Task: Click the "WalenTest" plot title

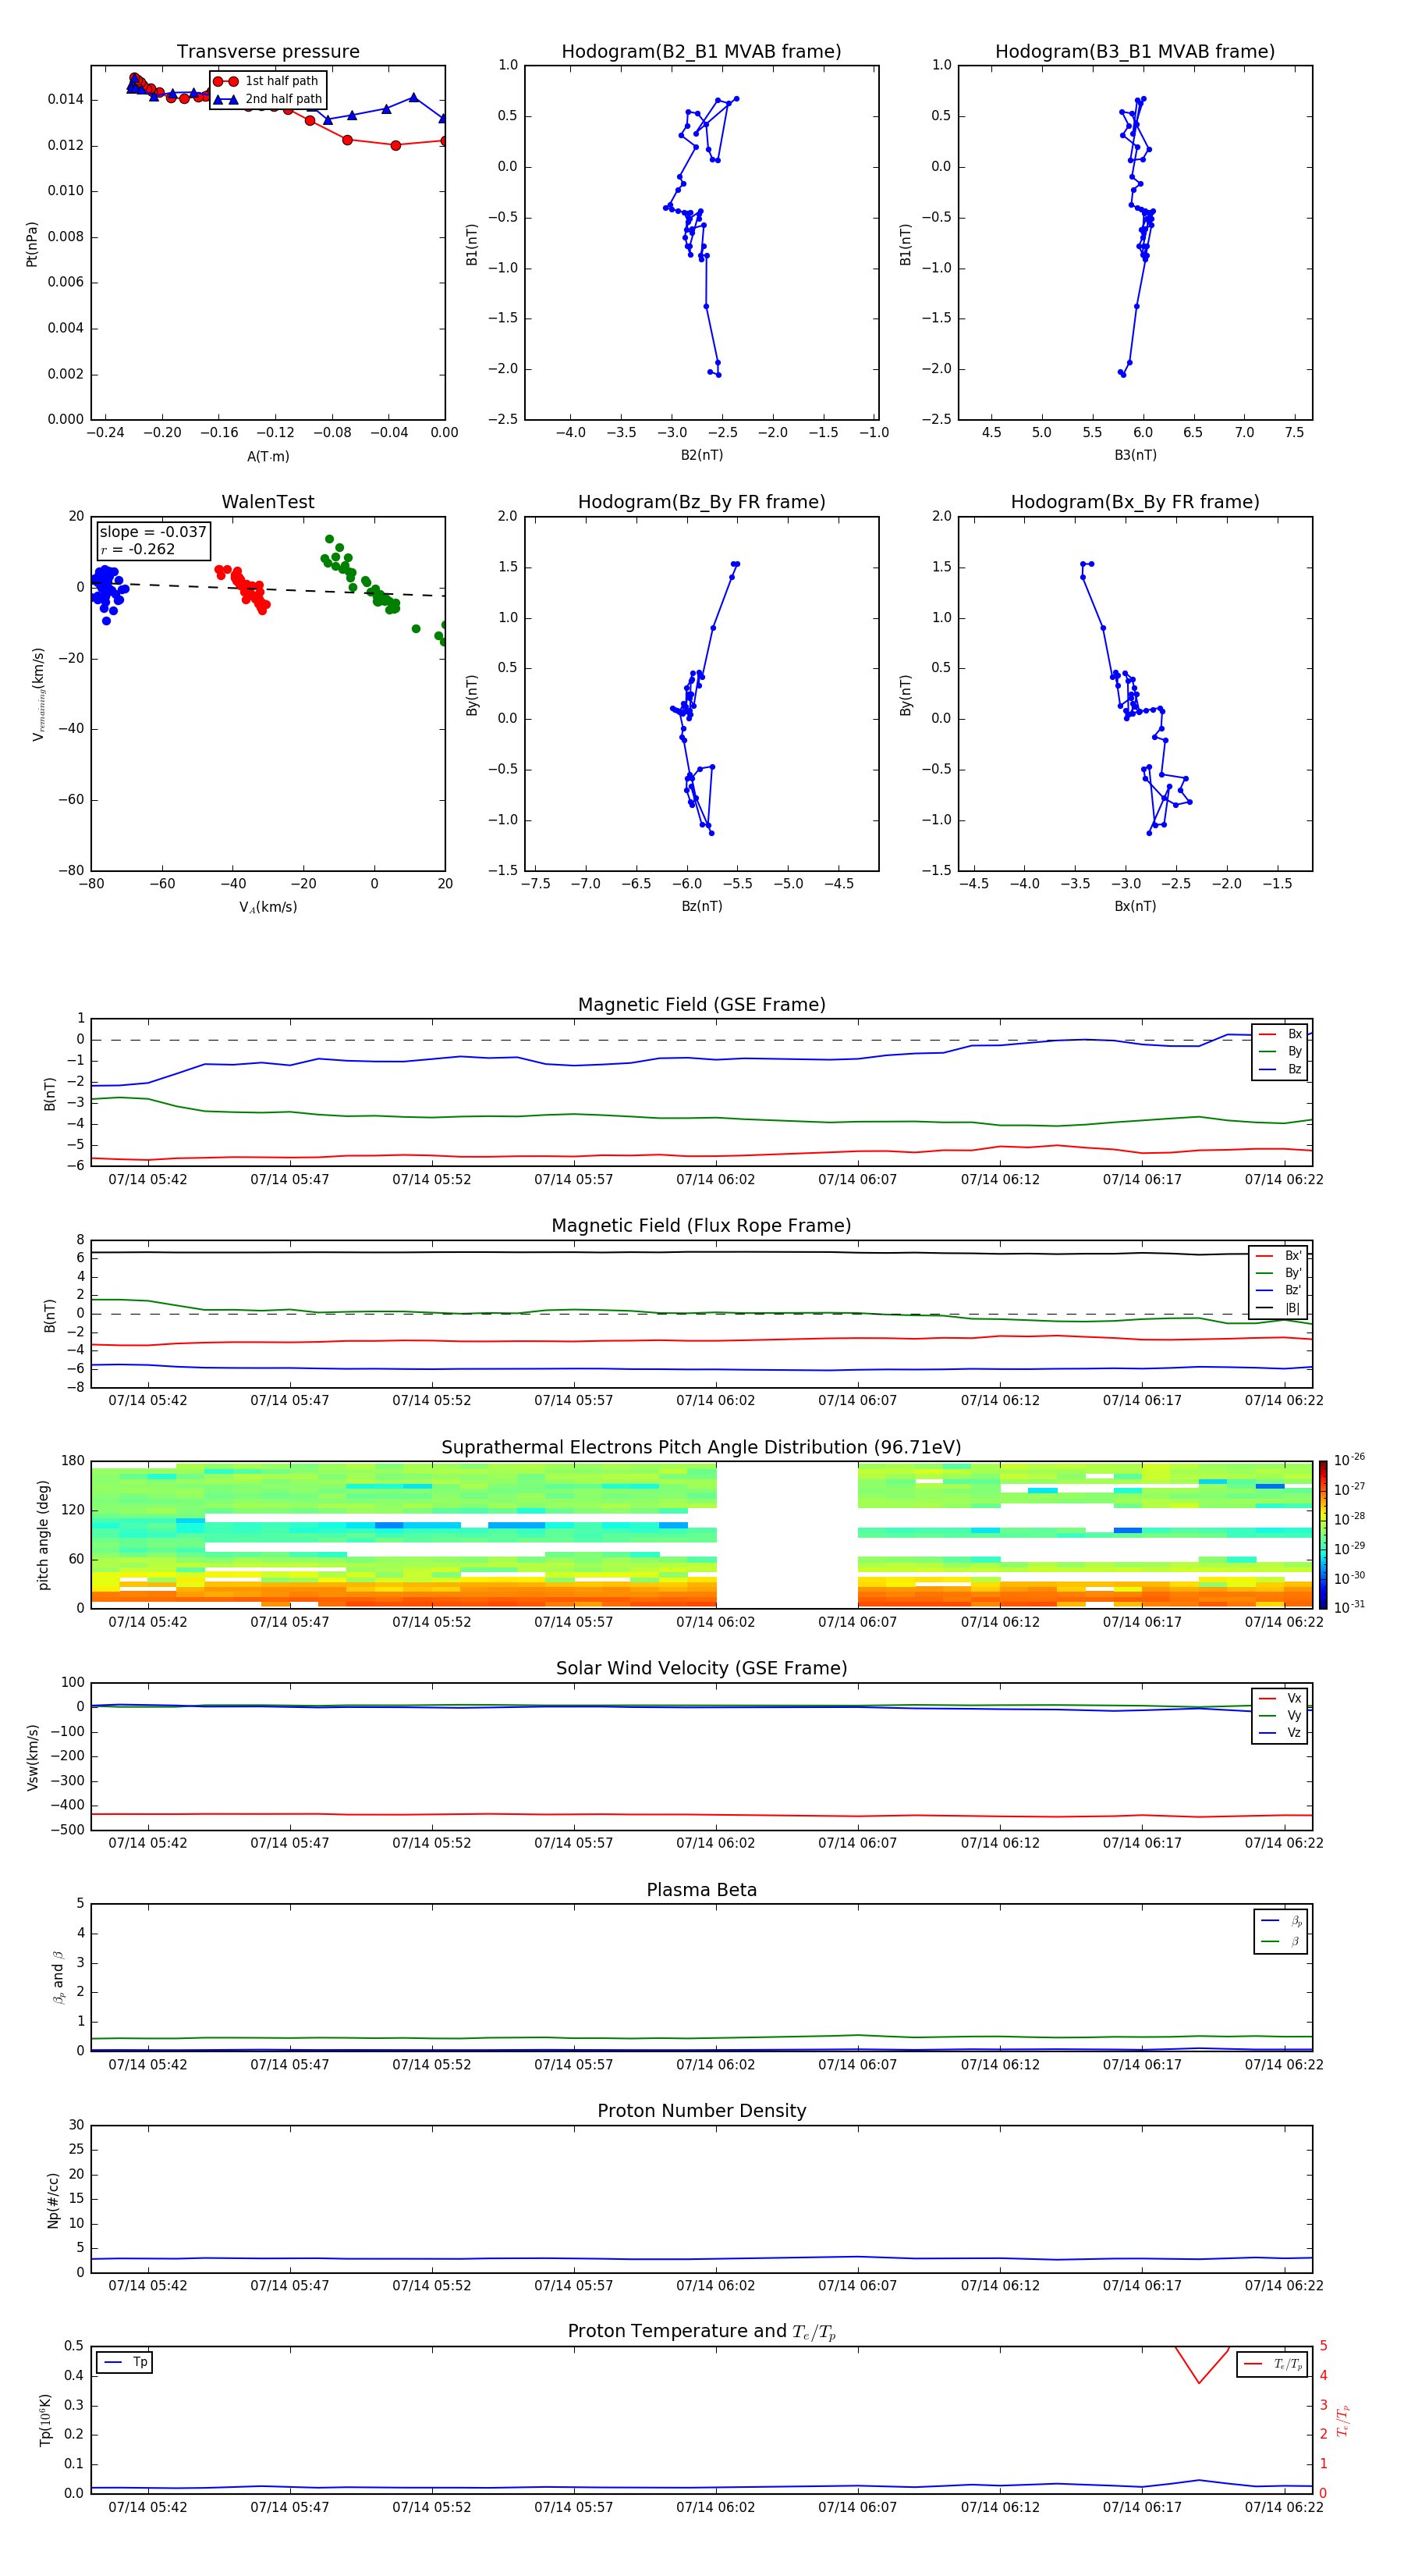Action: pyautogui.click(x=268, y=502)
